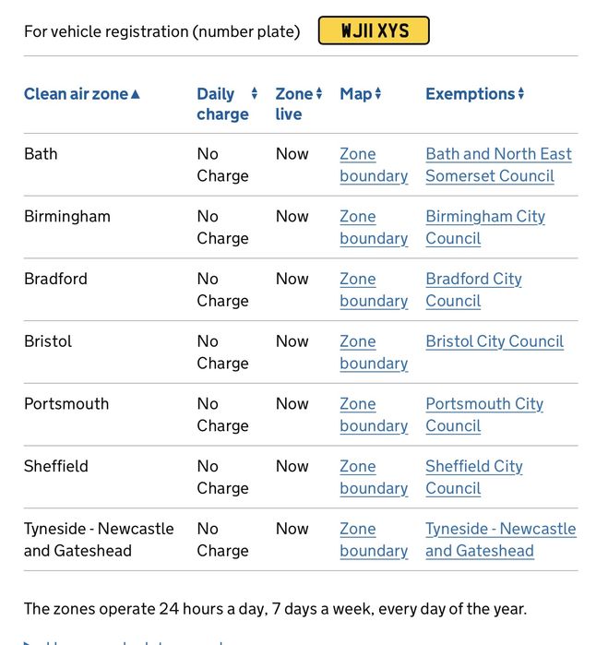View Bradford zone boundary map
608x645 pixels.
[x=374, y=290]
